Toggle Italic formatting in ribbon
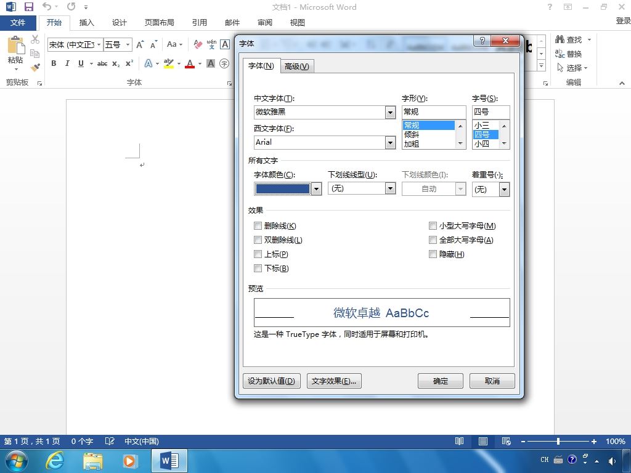 67,63
